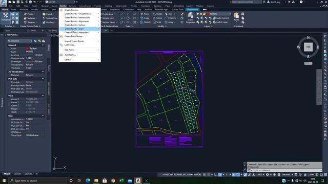Viewport: 328px width, 184px height.
Task: Toggle snap mode in status bar
Action: click(209, 175)
